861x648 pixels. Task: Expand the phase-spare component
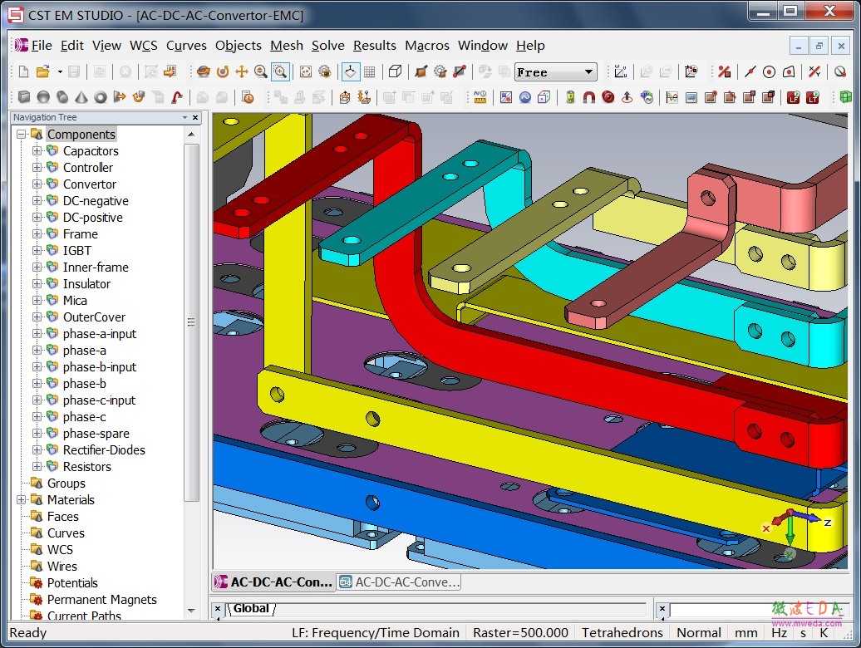37,434
